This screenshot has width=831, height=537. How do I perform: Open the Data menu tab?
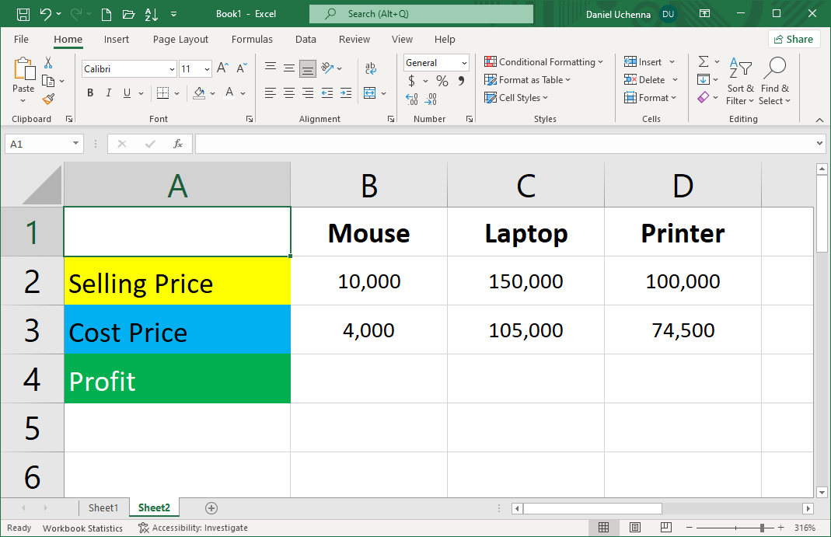click(x=306, y=39)
